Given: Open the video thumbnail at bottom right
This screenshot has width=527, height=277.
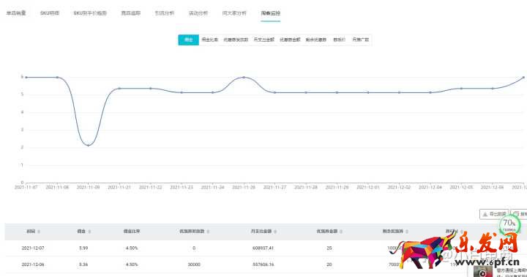Looking at the screenshot, I should [x=483, y=272].
